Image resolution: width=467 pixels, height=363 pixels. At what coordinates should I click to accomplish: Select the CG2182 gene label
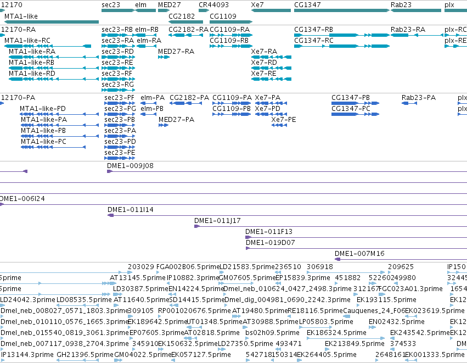point(182,16)
